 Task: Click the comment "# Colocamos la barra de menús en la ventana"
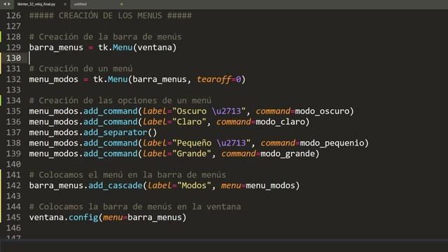tap(135, 207)
